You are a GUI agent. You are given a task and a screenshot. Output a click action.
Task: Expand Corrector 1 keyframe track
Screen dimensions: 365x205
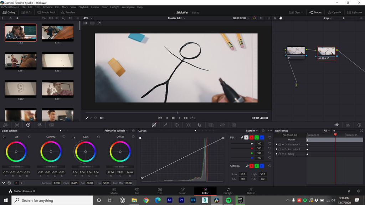[286, 144]
